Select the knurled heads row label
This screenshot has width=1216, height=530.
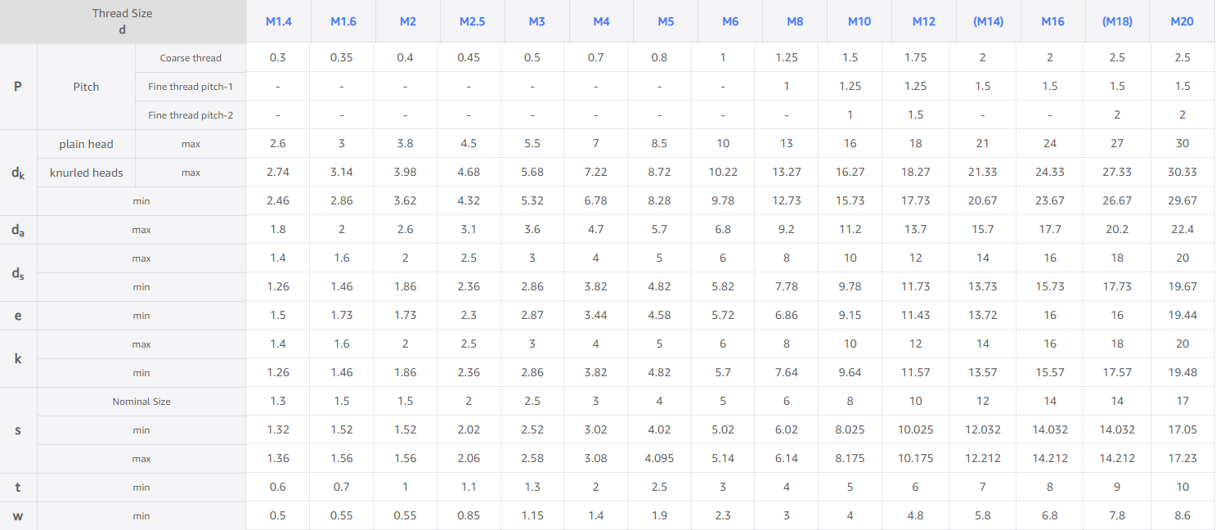(86, 173)
